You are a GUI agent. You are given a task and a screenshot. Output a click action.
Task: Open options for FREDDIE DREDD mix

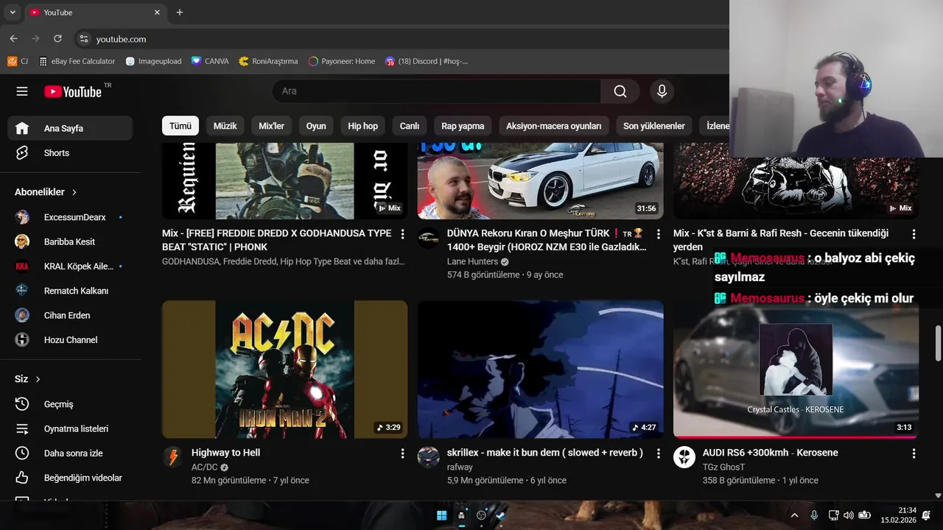tap(402, 234)
